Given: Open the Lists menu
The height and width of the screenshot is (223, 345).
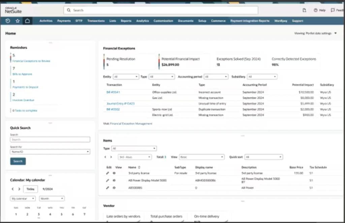Looking at the screenshot, I should tap(113, 21).
